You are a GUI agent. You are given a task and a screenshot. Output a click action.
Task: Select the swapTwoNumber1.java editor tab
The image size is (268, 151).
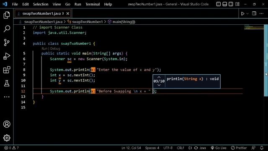43,13
